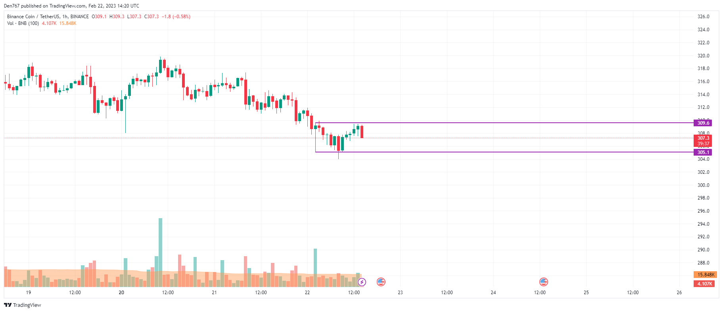Click the purple lightning bolt event icon
The width and height of the screenshot is (723, 312).
(x=362, y=282)
